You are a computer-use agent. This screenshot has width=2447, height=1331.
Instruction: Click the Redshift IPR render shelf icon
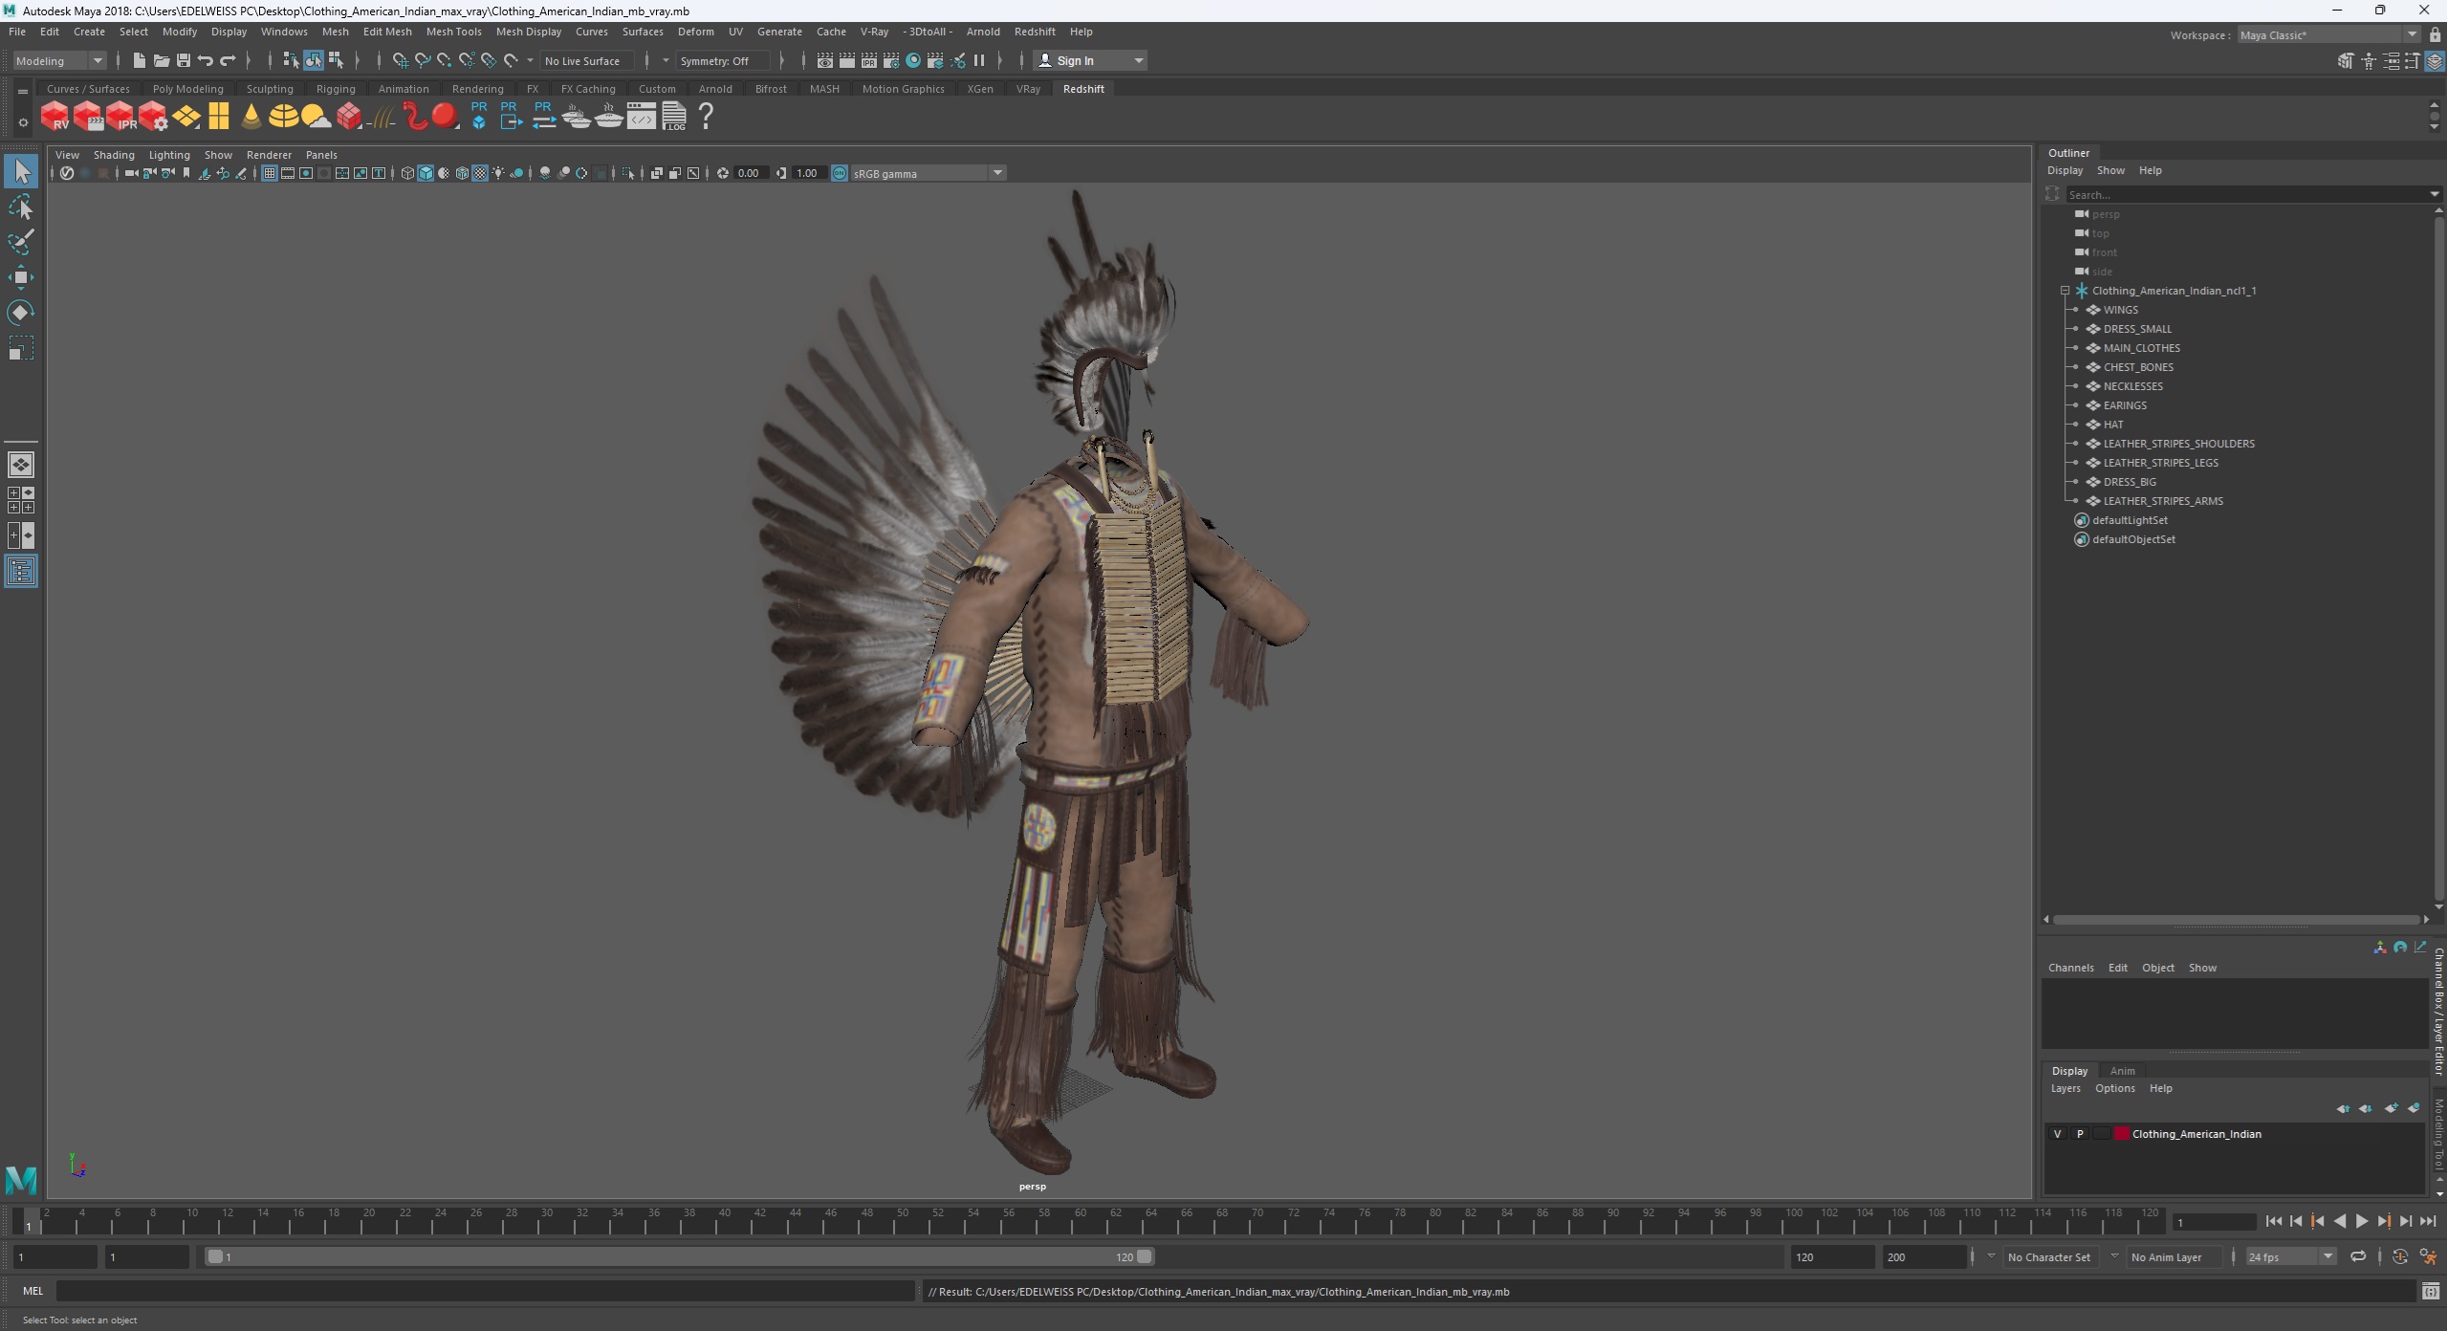pos(120,117)
